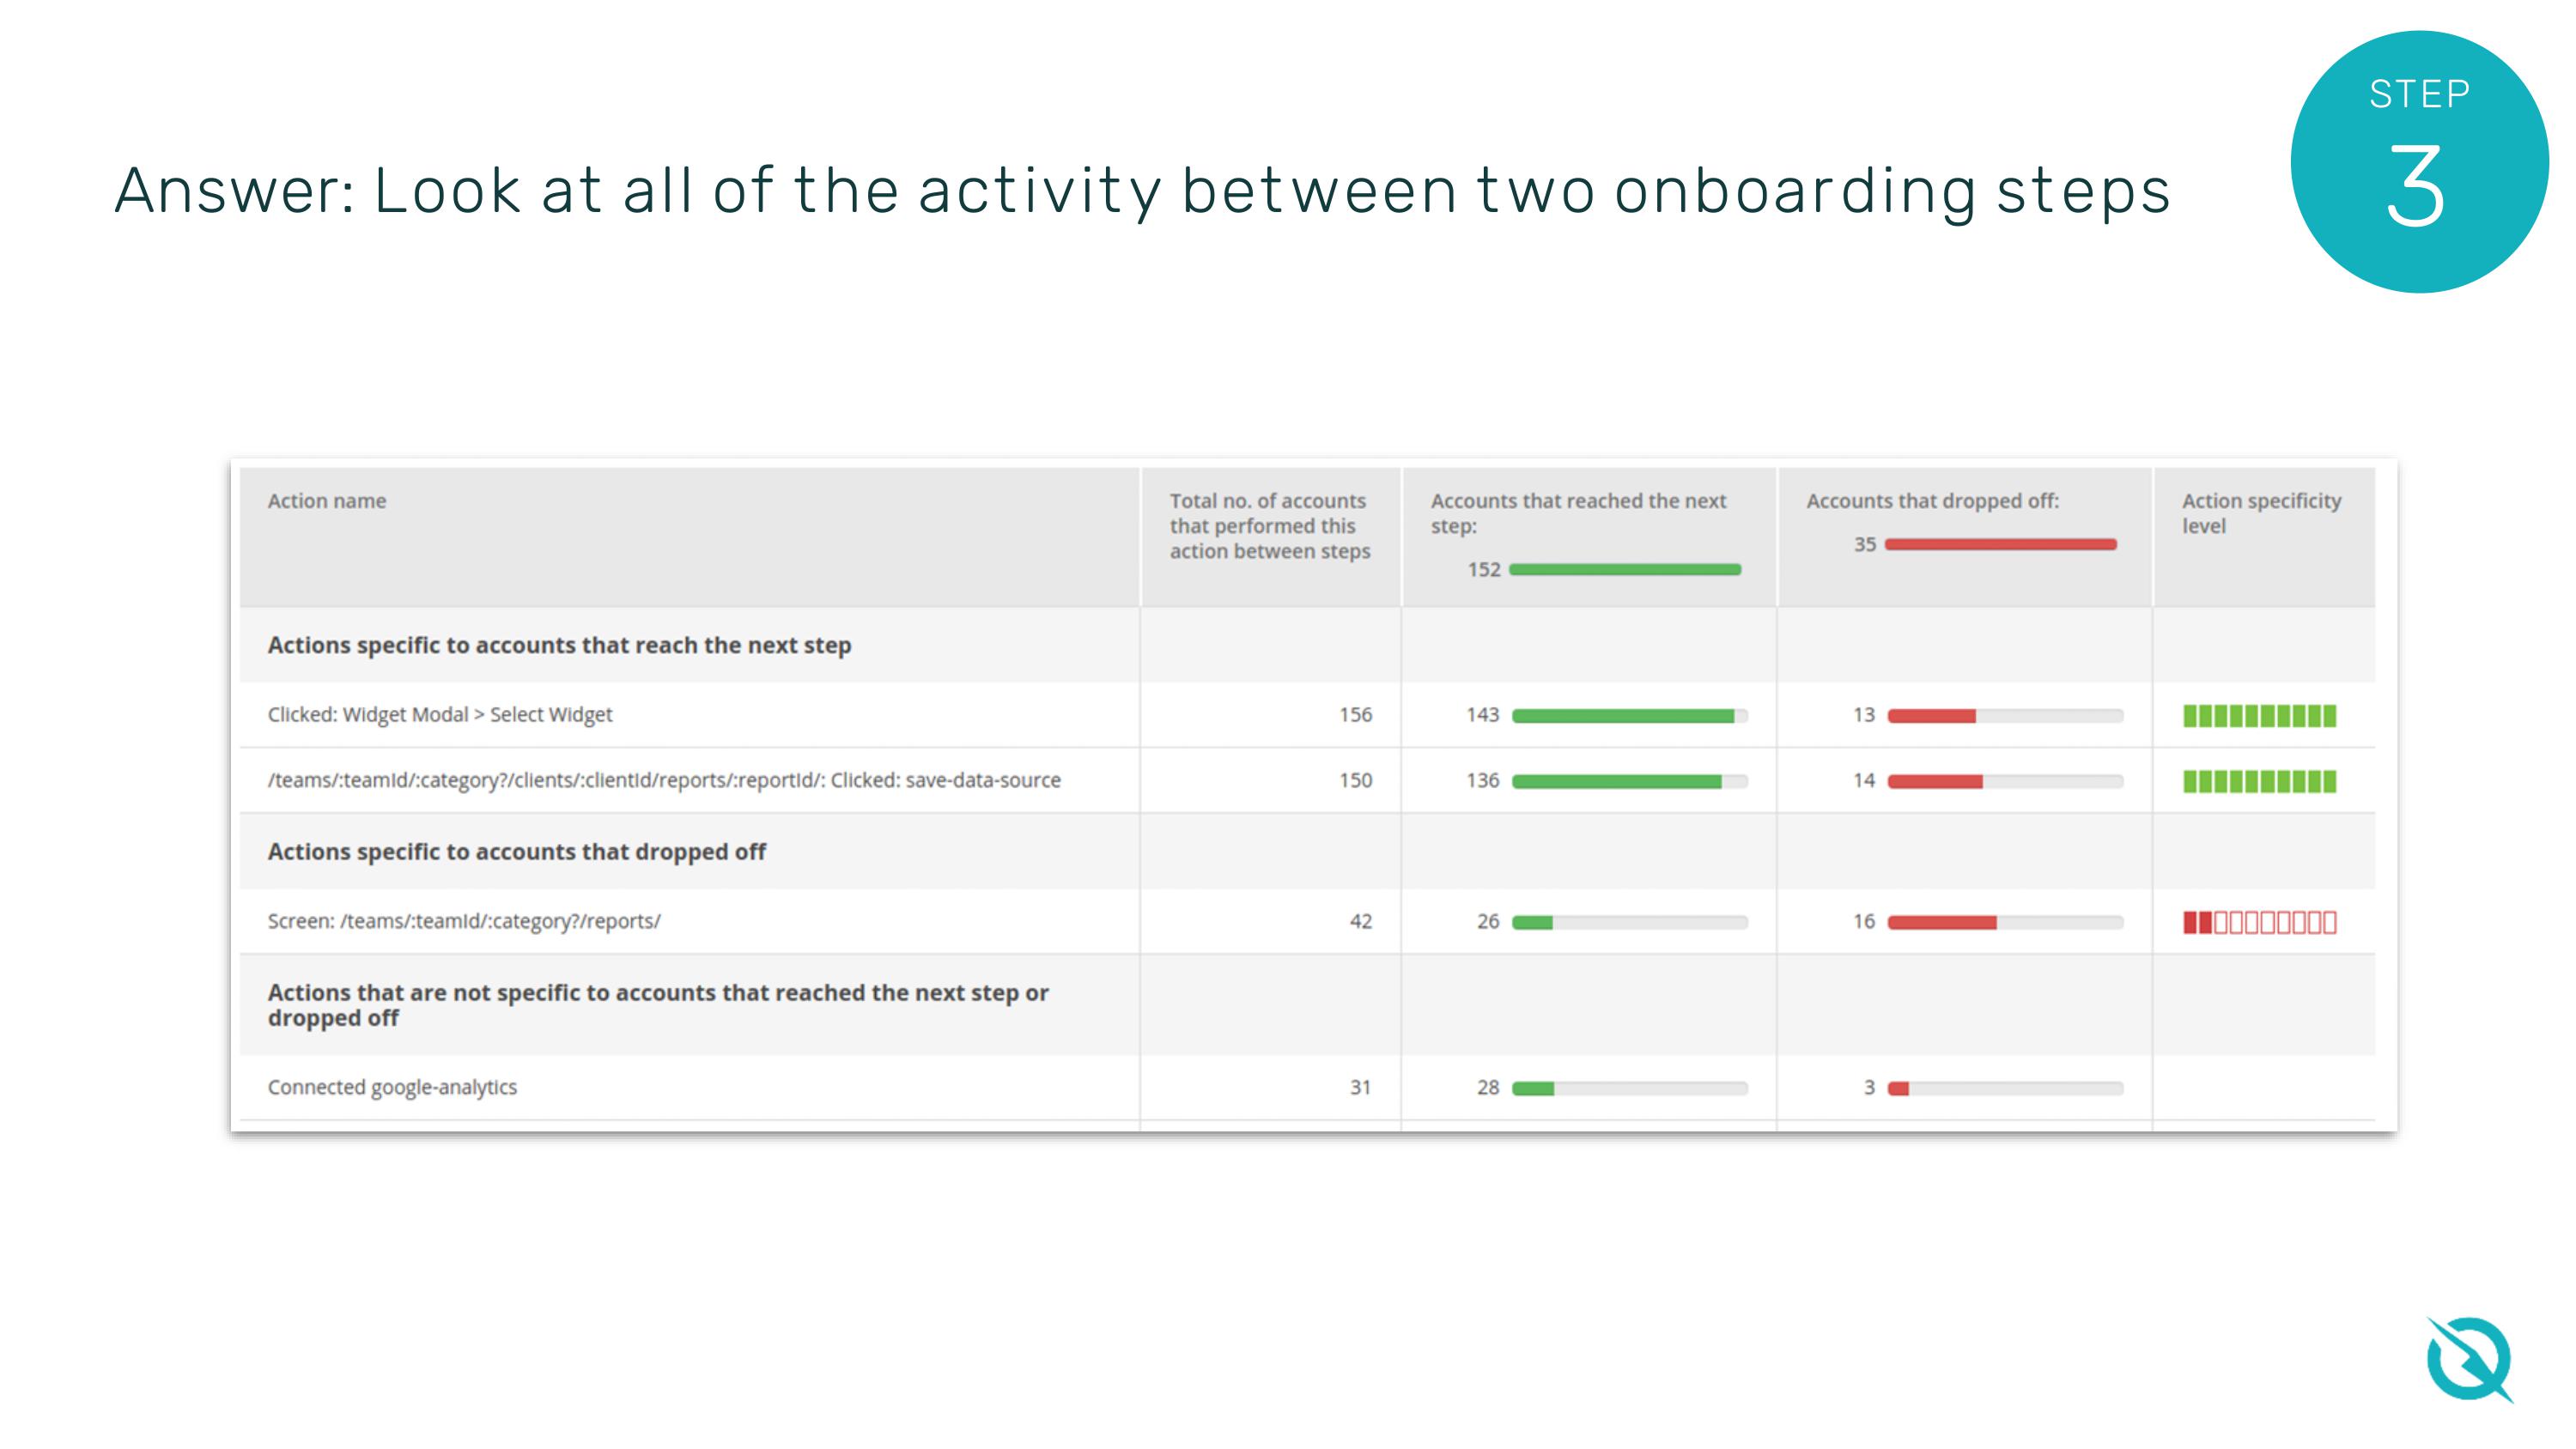Select the "Screen: /teams/:teamId/:category?/reports/" action
This screenshot has width=2576, height=1449.
(x=463, y=921)
